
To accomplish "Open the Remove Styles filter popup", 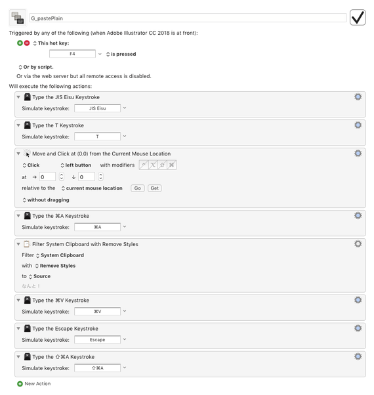I will click(55, 266).
